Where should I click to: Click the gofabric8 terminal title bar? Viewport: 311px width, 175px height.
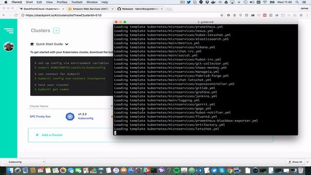206,22
